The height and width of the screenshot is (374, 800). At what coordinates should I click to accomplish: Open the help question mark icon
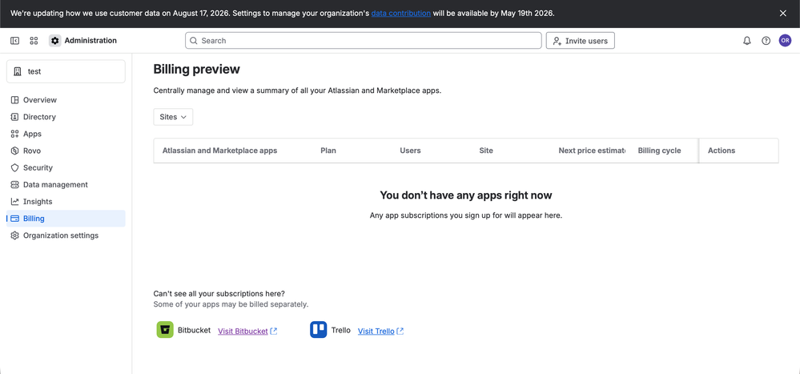point(766,41)
